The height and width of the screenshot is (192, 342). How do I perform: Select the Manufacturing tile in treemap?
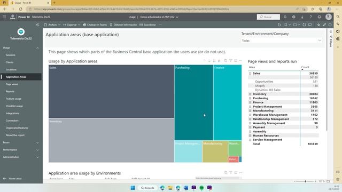coord(215,151)
